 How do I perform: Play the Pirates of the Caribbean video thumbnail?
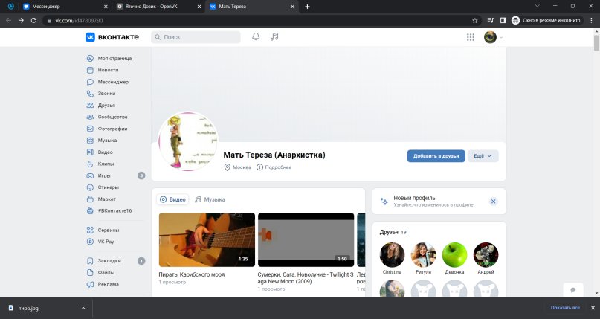(207, 240)
